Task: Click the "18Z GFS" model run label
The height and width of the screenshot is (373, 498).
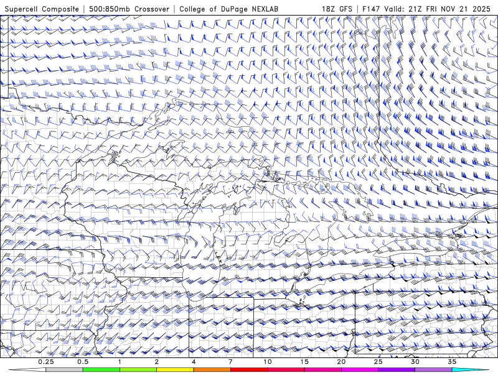Action: pos(337,9)
